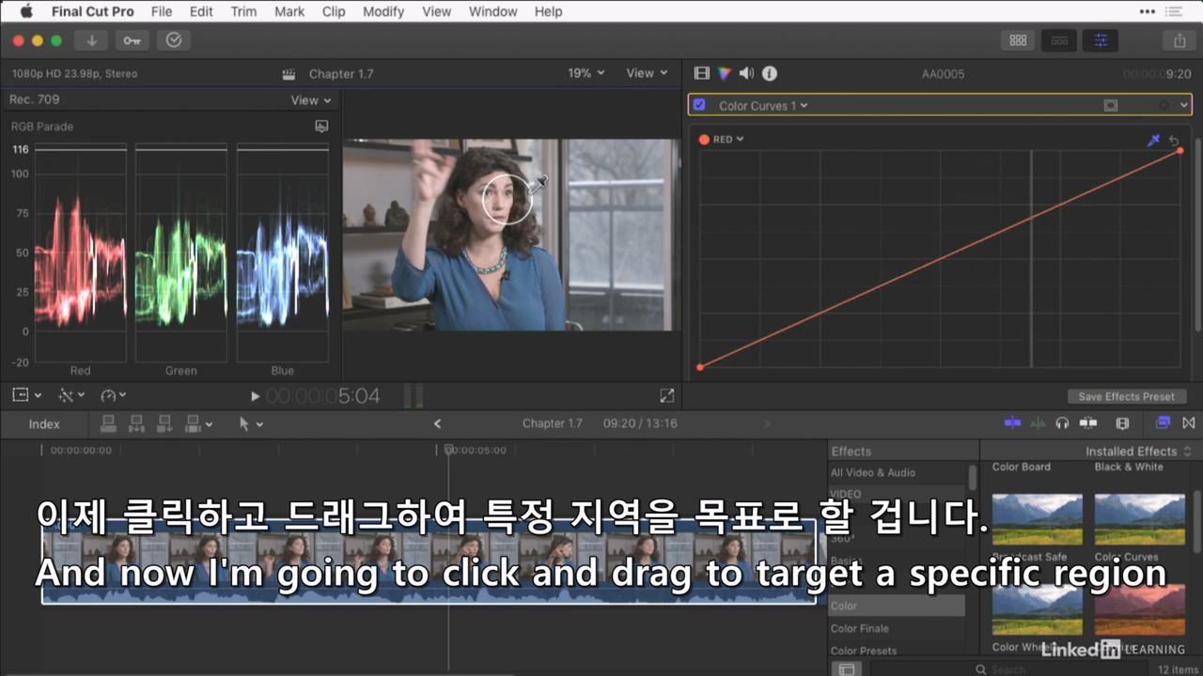Open the timeline Index button
The image size is (1203, 676).
[x=44, y=424]
